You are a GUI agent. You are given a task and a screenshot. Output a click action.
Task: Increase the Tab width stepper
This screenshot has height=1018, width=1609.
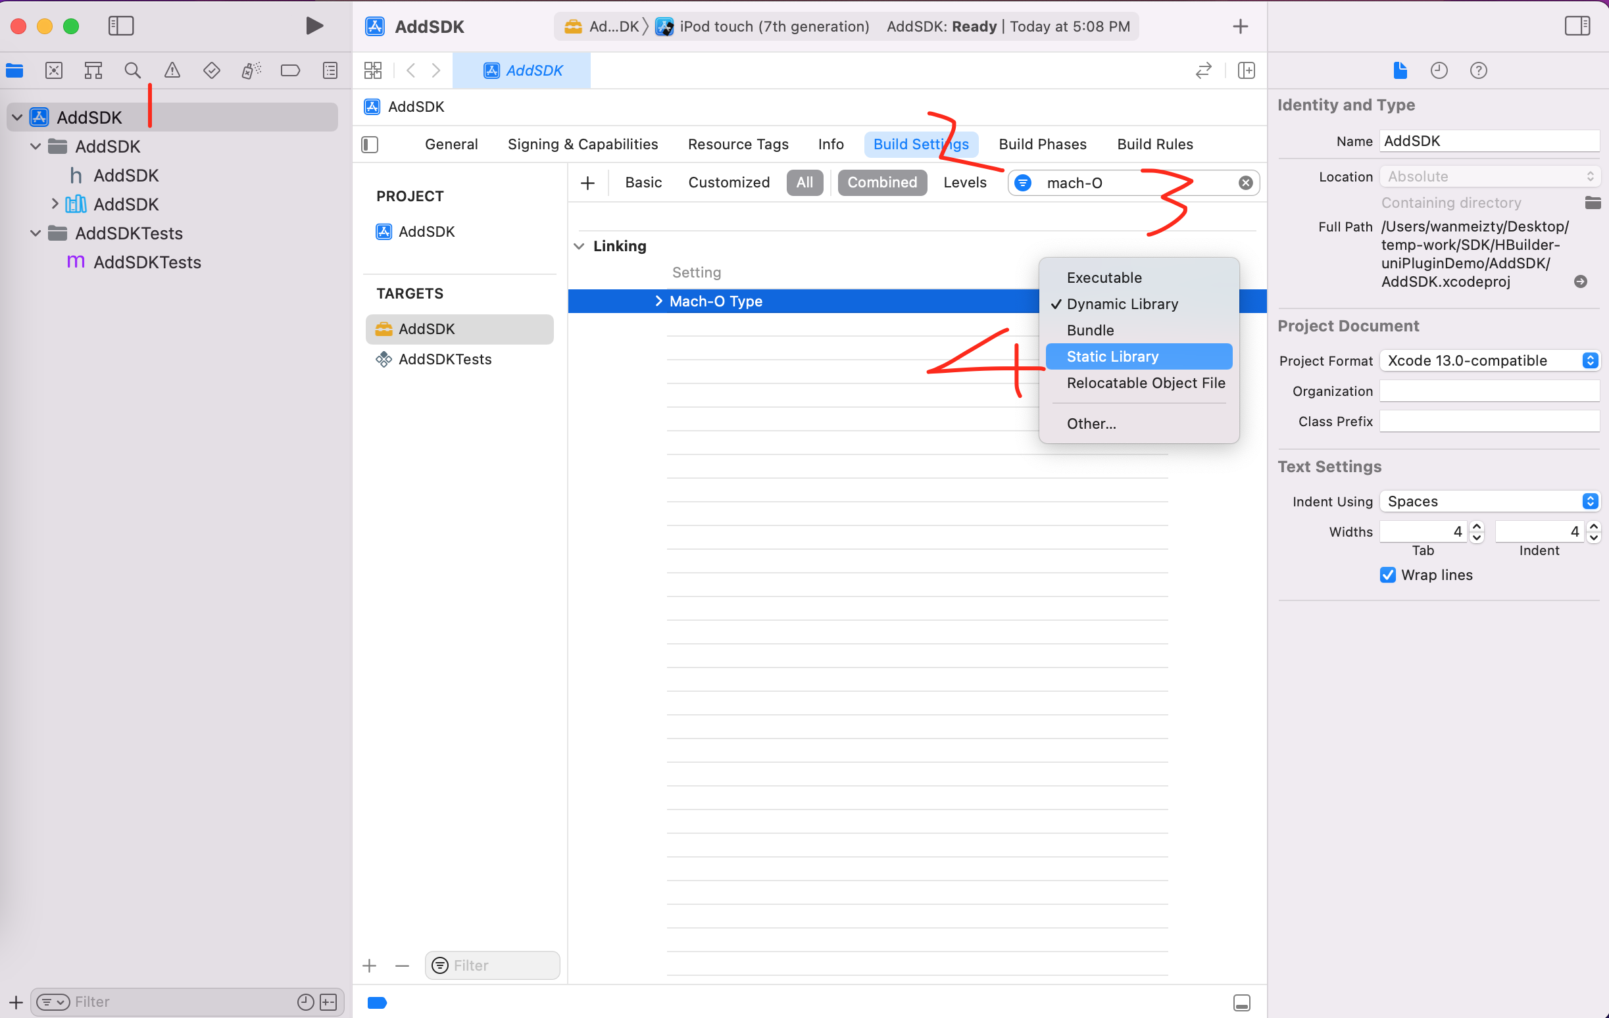(1477, 526)
